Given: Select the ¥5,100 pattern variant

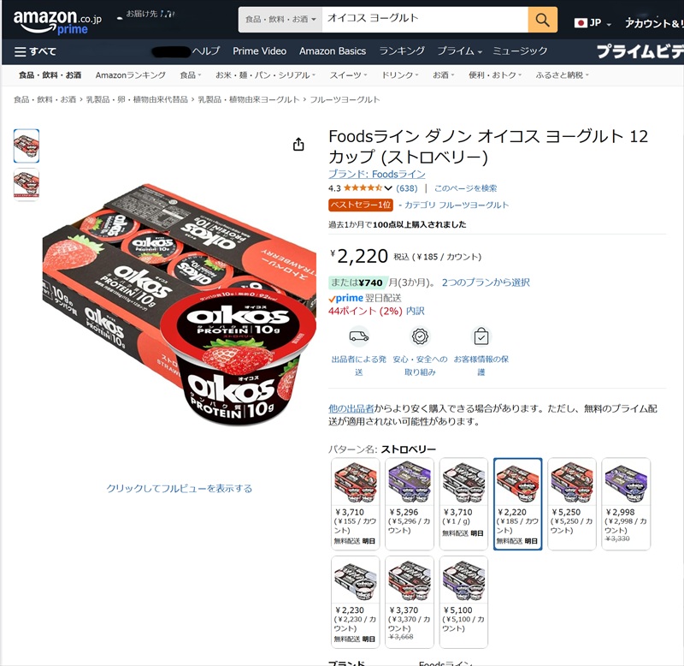Looking at the screenshot, I should coord(463,602).
